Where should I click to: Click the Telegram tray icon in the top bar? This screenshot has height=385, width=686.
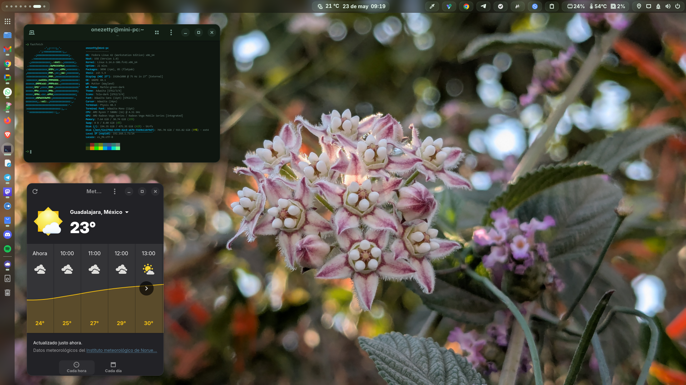pos(483,6)
